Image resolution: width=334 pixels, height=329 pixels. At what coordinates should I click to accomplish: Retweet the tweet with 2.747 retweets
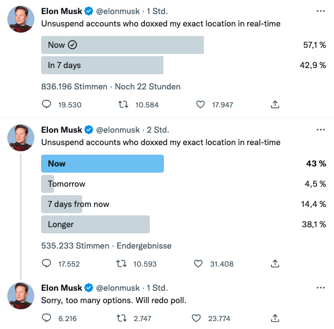[122, 318]
